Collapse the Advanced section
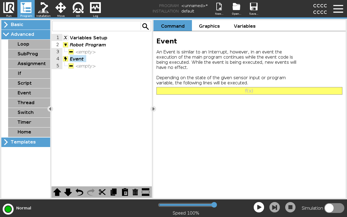Image resolution: width=347 pixels, height=217 pixels. pos(26,34)
